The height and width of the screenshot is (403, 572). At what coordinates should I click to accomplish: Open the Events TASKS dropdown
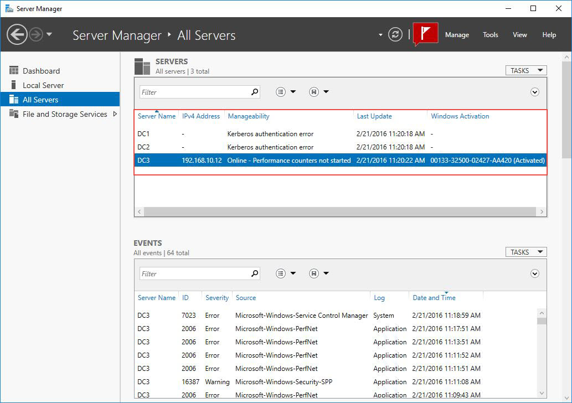[525, 252]
